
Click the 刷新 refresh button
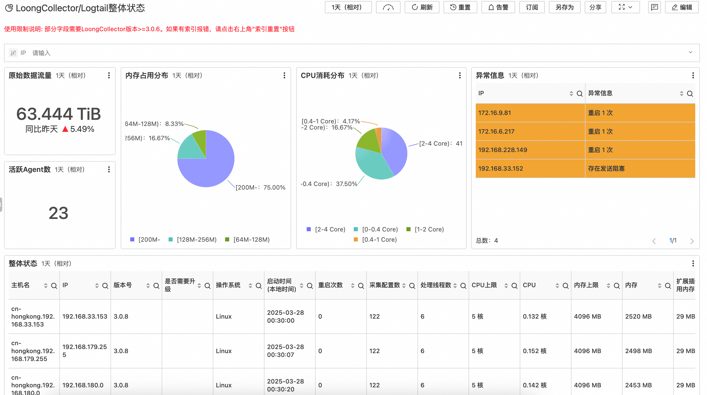422,7
